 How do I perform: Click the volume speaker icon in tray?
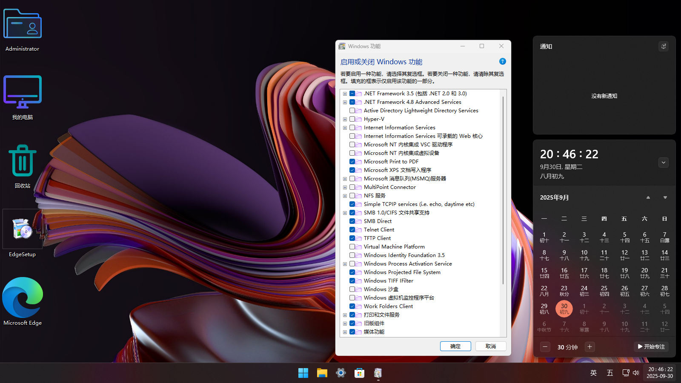(636, 373)
